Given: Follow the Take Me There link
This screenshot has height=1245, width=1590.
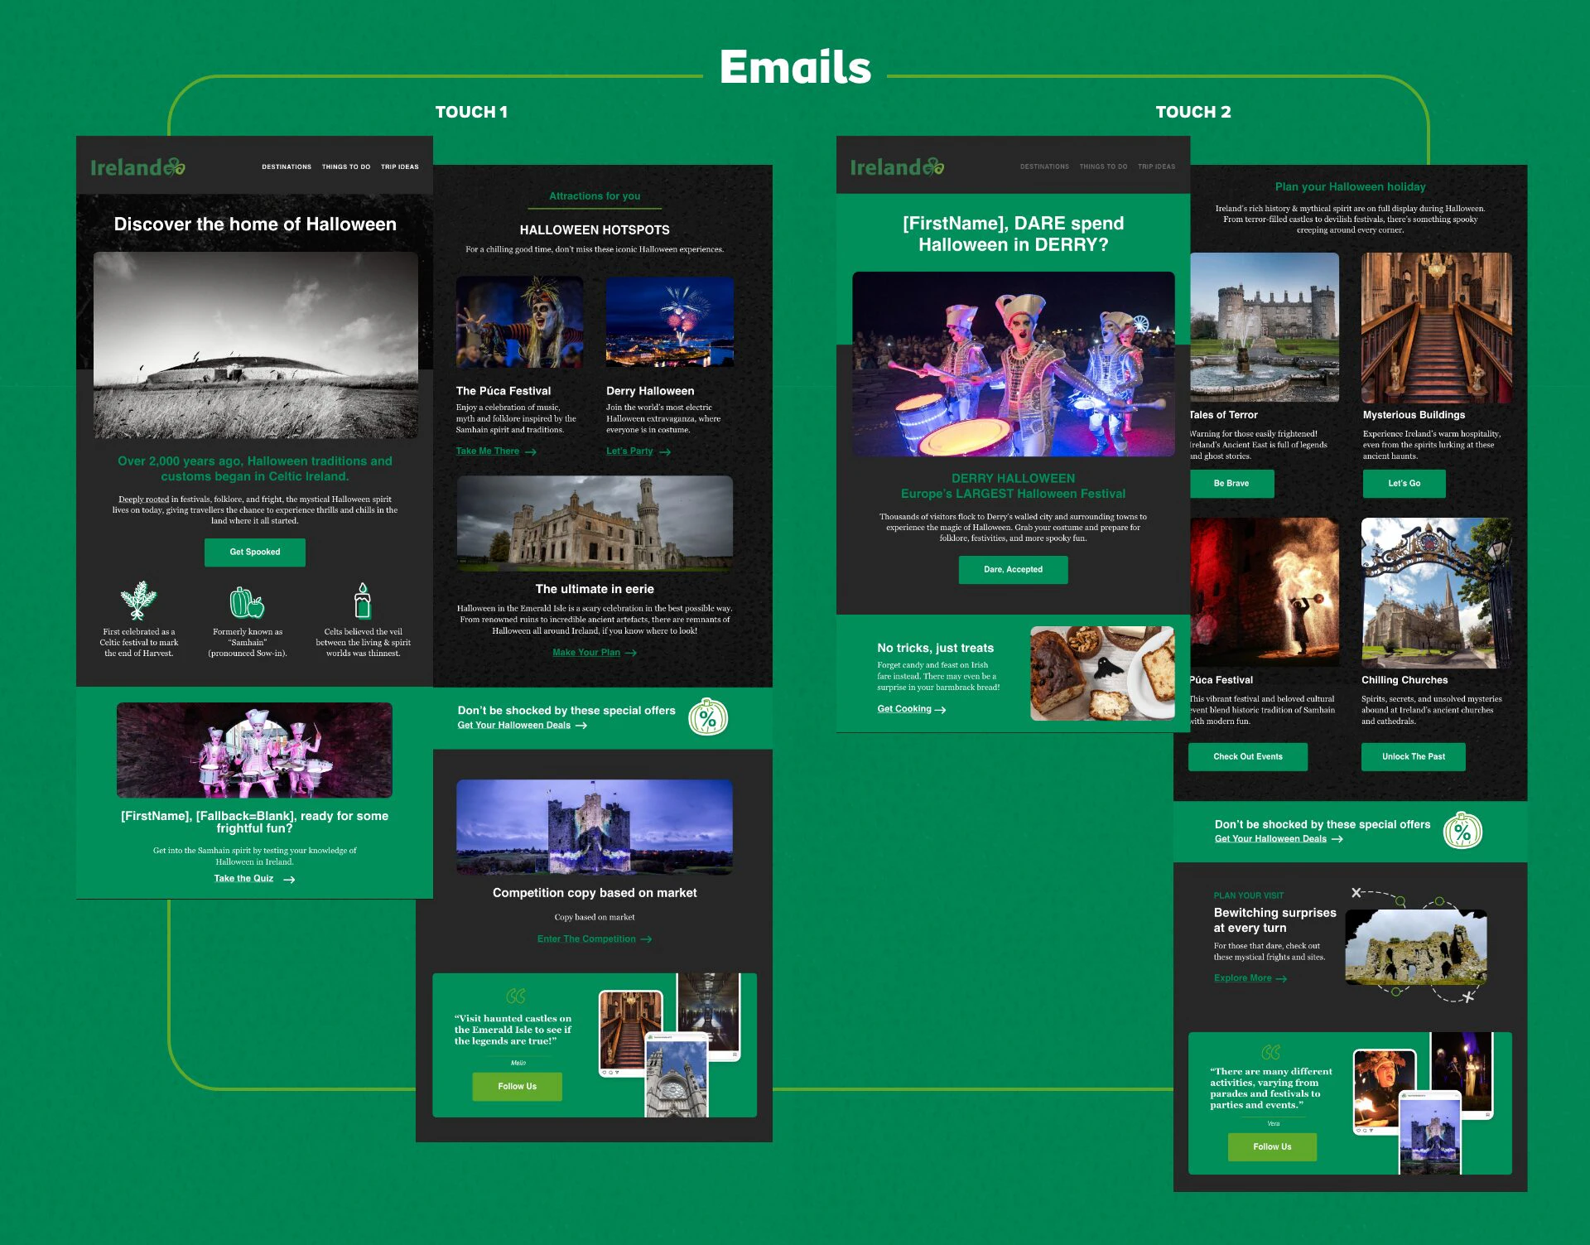Looking at the screenshot, I should (488, 451).
